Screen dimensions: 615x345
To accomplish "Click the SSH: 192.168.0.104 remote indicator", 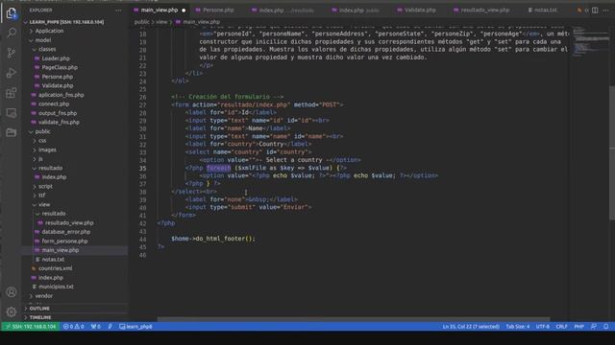I will click(30, 326).
